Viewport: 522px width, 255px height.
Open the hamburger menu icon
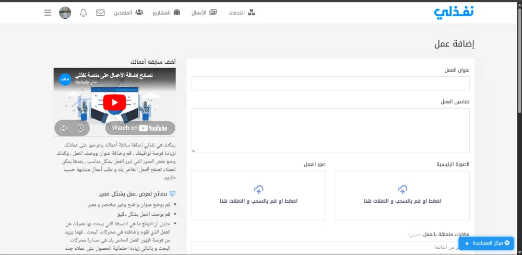click(48, 13)
